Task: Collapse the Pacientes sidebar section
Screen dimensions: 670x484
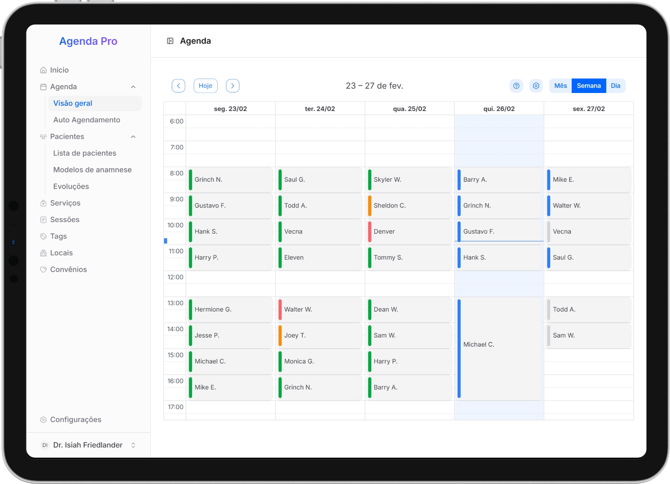Action: (133, 137)
